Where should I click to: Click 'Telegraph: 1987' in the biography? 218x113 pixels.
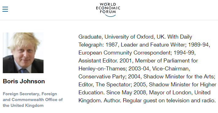(x=98, y=45)
